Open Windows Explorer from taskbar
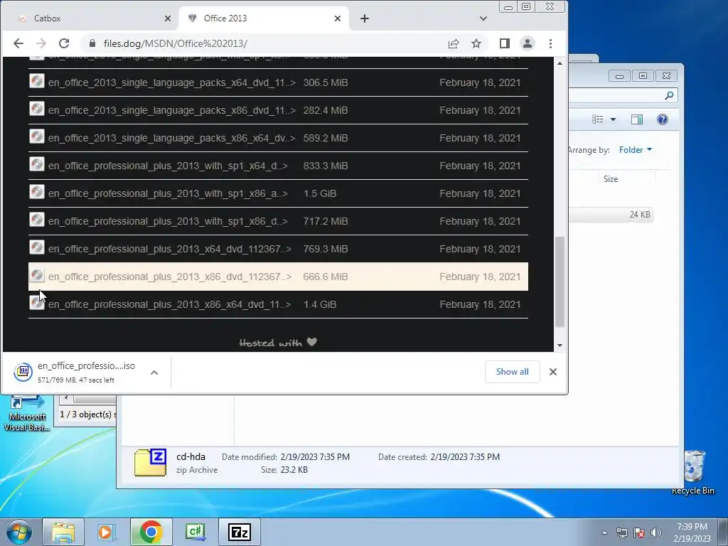The width and height of the screenshot is (728, 546). click(x=63, y=532)
